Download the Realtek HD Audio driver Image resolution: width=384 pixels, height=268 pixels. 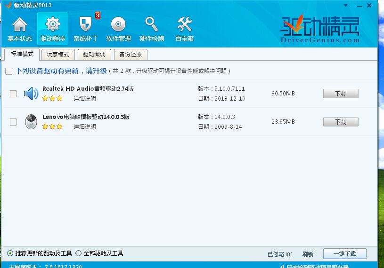click(341, 94)
